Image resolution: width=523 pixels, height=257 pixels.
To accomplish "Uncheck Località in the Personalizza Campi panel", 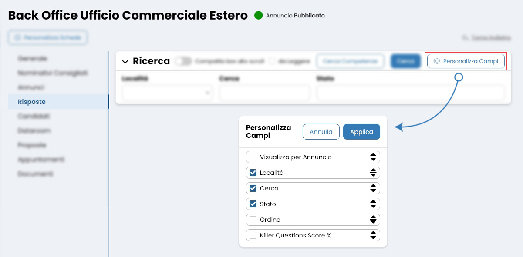I will point(253,172).
